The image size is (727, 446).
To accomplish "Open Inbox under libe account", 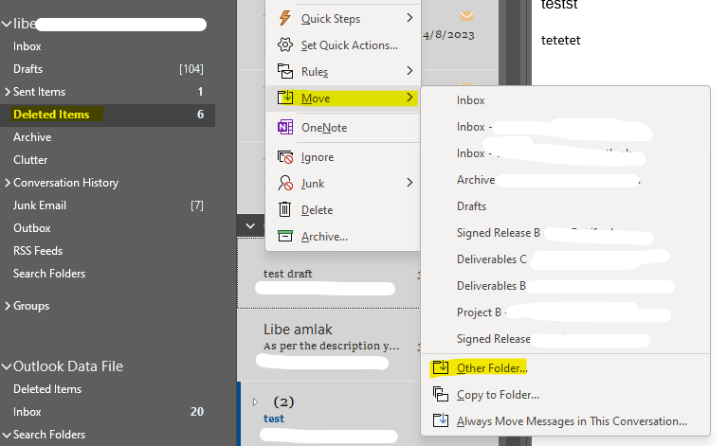I will coord(107,46).
